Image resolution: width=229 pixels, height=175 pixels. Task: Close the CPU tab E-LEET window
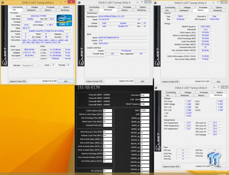[71, 2]
